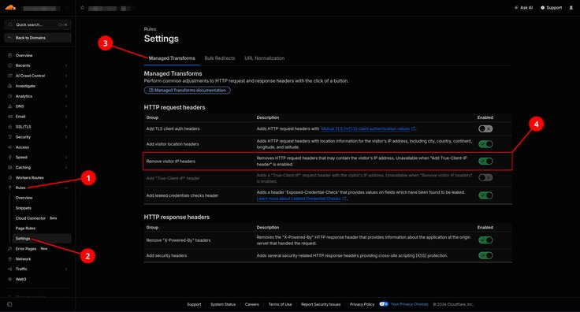Collapse sidebar with bottom-left panel icon
This screenshot has width=580, height=312.
point(9,304)
